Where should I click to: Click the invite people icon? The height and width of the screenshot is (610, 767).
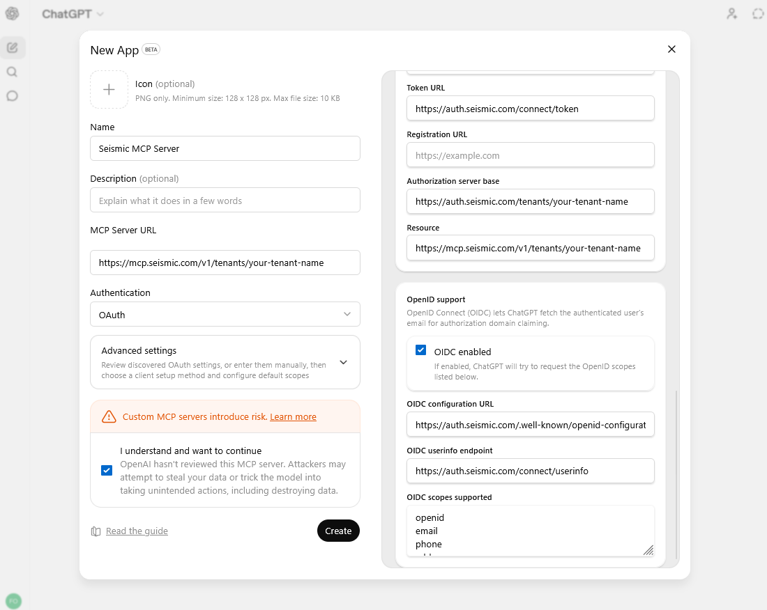click(731, 14)
